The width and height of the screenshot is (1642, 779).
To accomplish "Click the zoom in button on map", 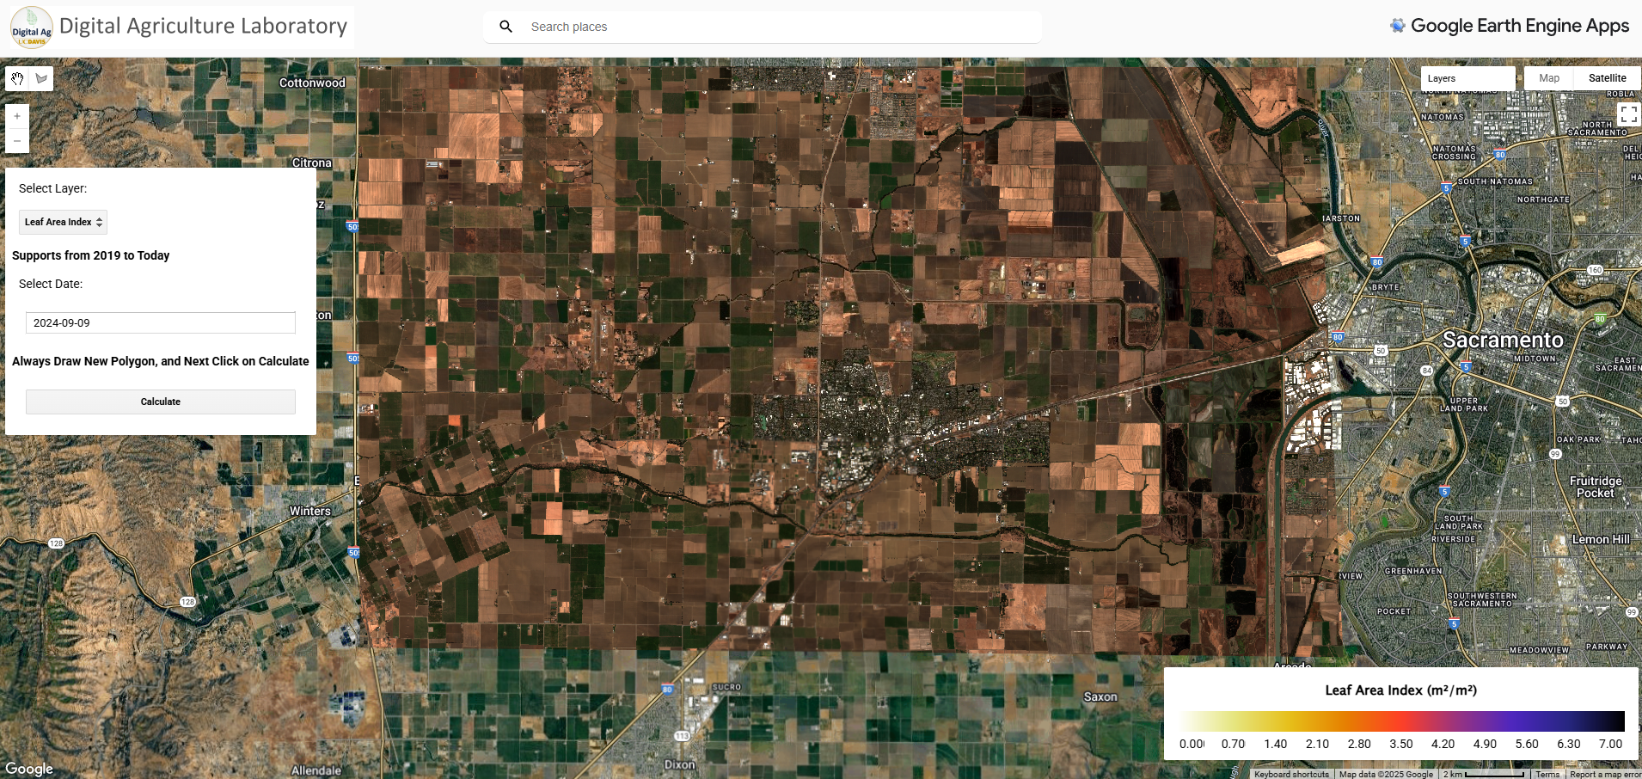I will [16, 115].
